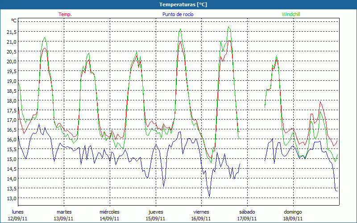Select the jueves day label

155,212
